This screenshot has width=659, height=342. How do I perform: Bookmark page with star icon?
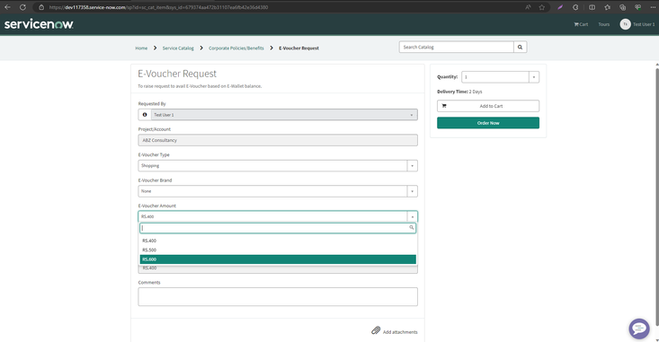[542, 7]
